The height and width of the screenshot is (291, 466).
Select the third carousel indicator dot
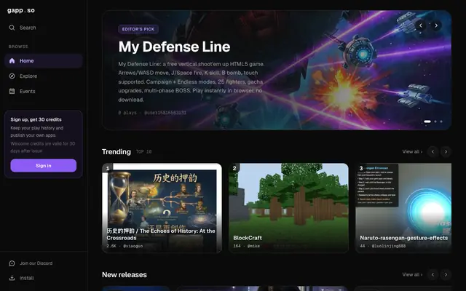[x=441, y=121]
